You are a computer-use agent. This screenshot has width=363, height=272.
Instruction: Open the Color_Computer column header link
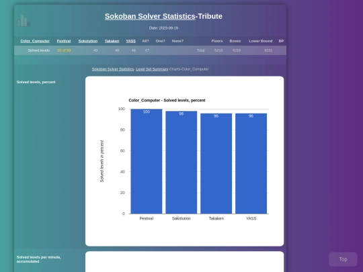tap(35, 41)
